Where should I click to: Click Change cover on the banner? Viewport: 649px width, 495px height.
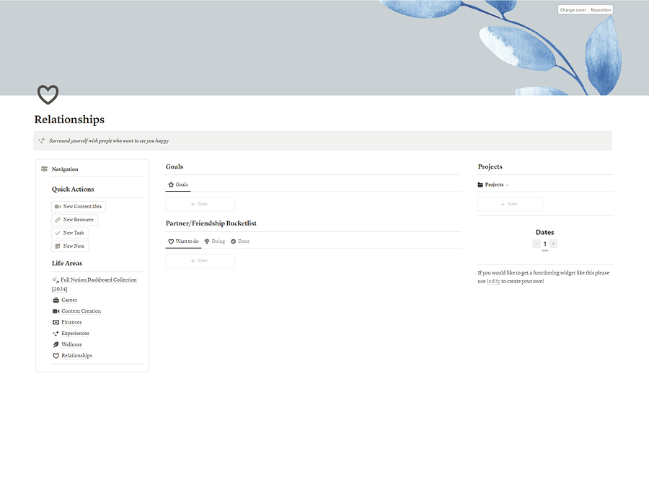coord(573,10)
